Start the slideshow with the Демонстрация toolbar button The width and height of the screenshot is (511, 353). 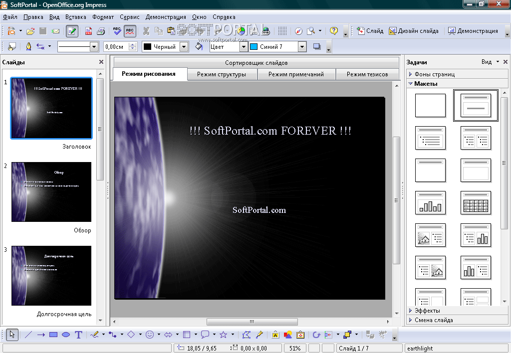[473, 31]
